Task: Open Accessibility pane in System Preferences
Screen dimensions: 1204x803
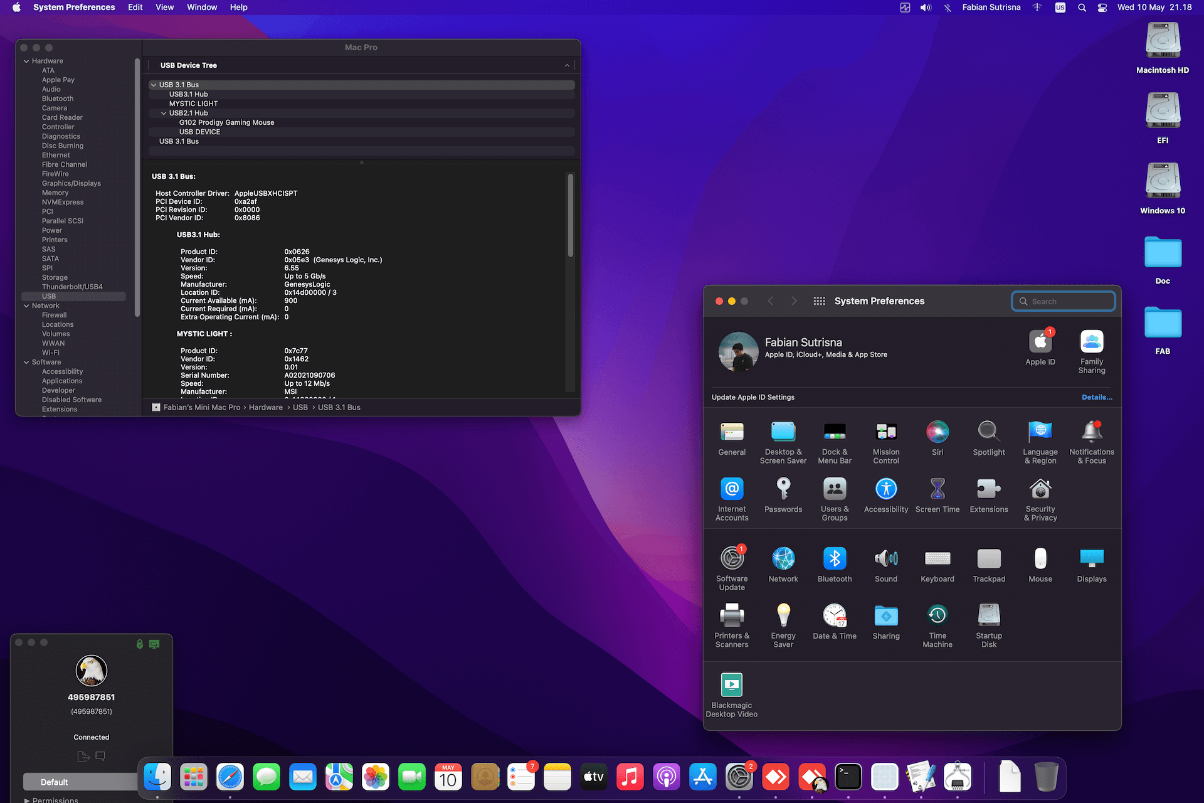Action: pyautogui.click(x=886, y=495)
